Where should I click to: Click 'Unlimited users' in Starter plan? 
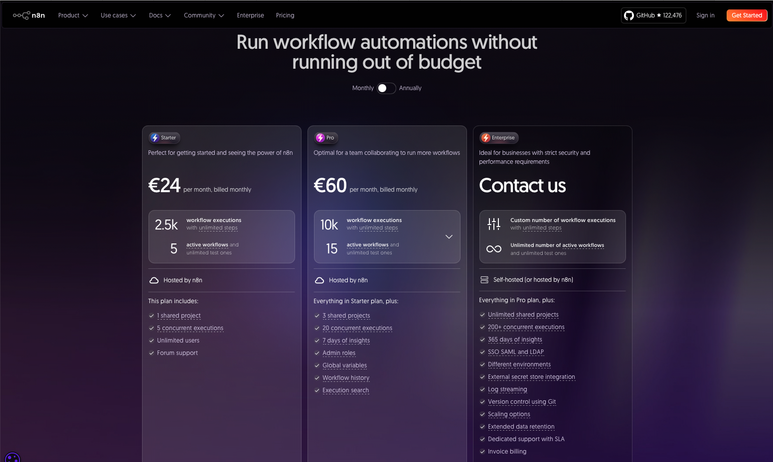pos(178,341)
